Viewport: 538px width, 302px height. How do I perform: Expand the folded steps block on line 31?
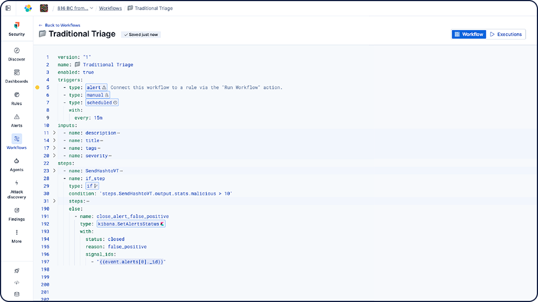pyautogui.click(x=54, y=201)
